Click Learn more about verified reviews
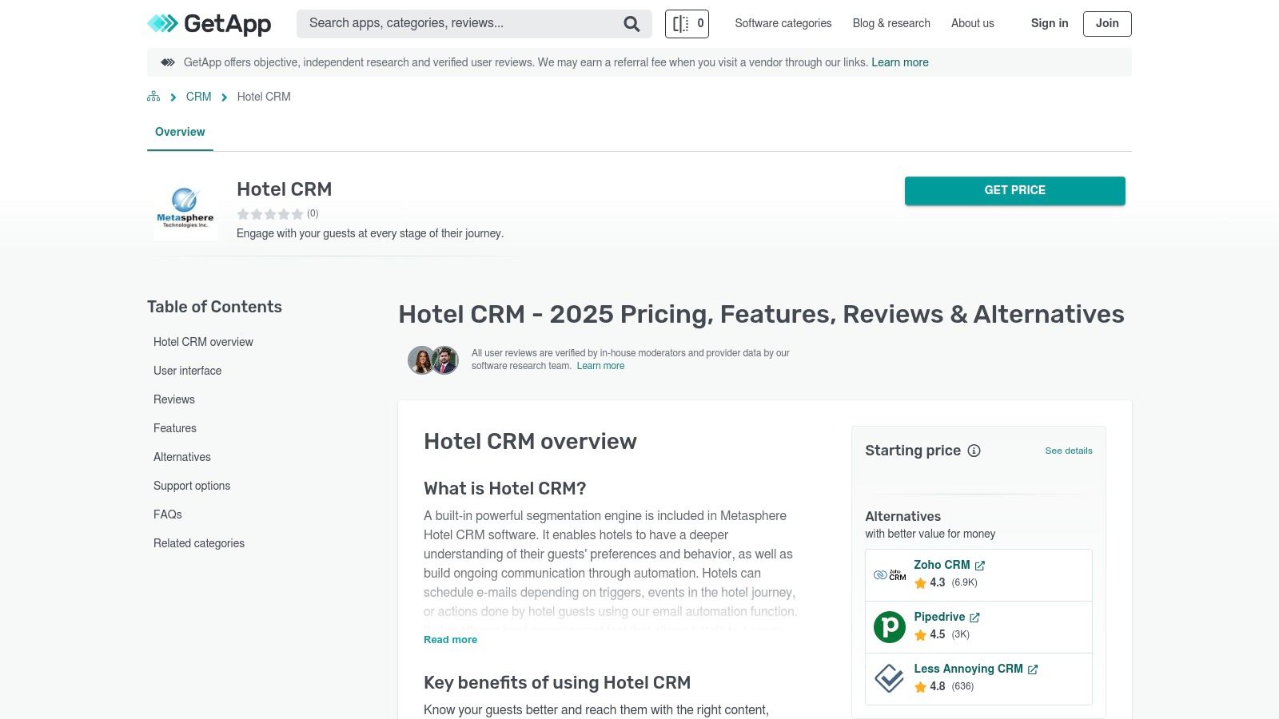The image size is (1279, 719). [x=601, y=366]
